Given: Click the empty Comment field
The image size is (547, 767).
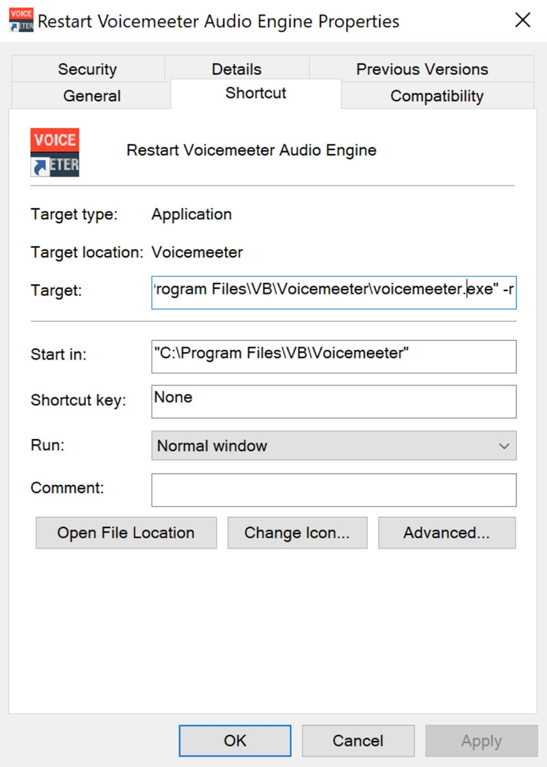Looking at the screenshot, I should tap(334, 490).
